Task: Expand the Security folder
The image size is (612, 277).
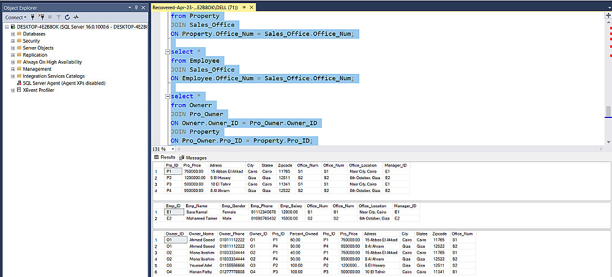Action: coord(13,41)
